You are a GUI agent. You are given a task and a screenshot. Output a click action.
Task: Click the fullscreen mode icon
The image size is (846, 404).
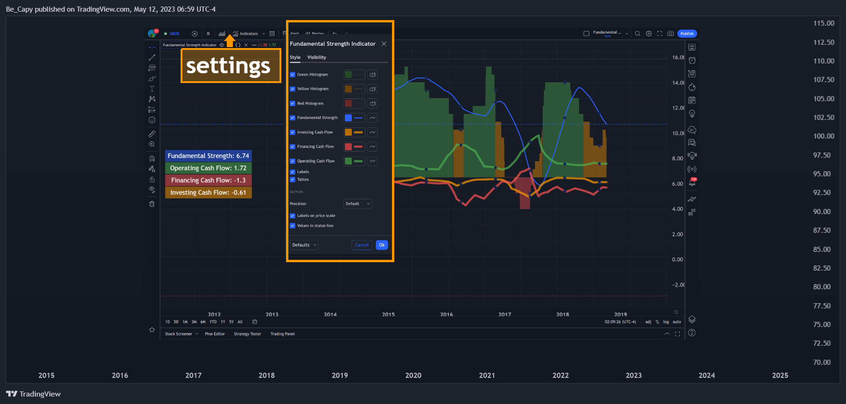coord(659,34)
